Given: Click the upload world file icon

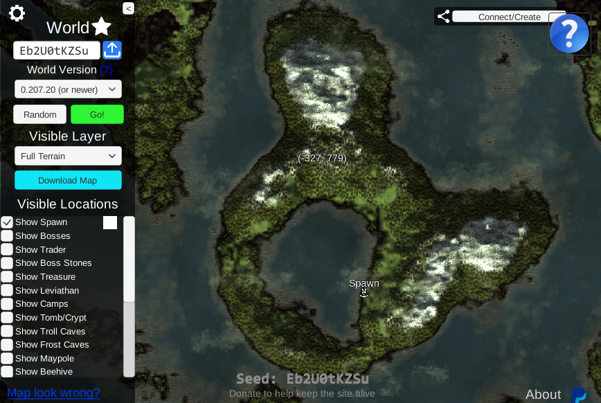Looking at the screenshot, I should tap(112, 51).
